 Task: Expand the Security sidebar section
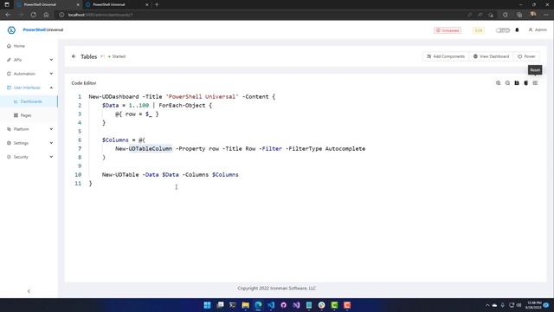point(29,157)
